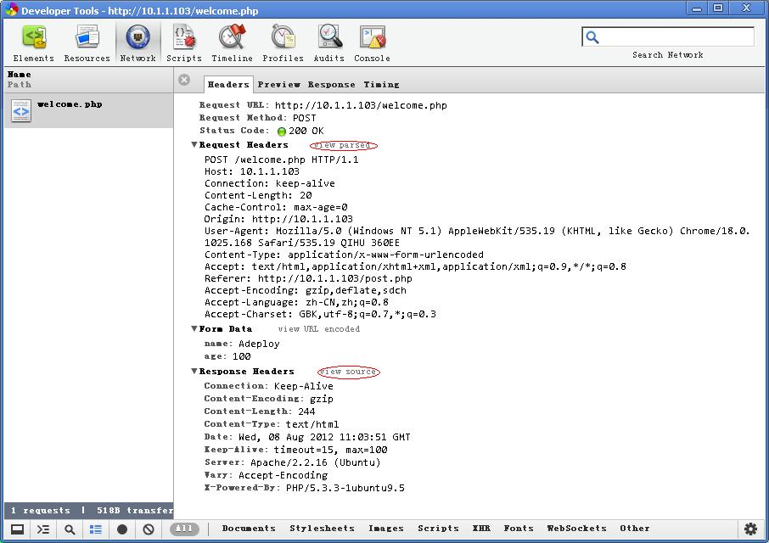Toggle large resource rows view
The height and width of the screenshot is (543, 769).
95,529
